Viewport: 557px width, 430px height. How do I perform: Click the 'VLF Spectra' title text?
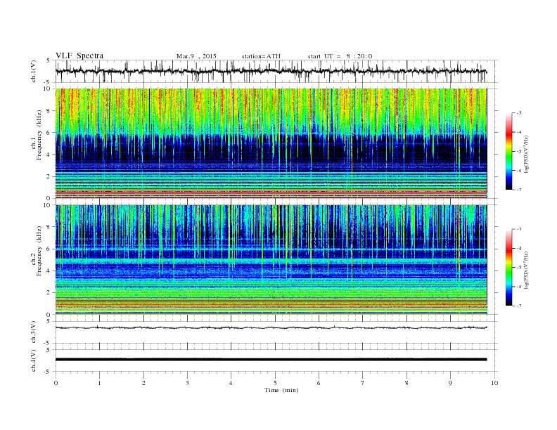[79, 56]
